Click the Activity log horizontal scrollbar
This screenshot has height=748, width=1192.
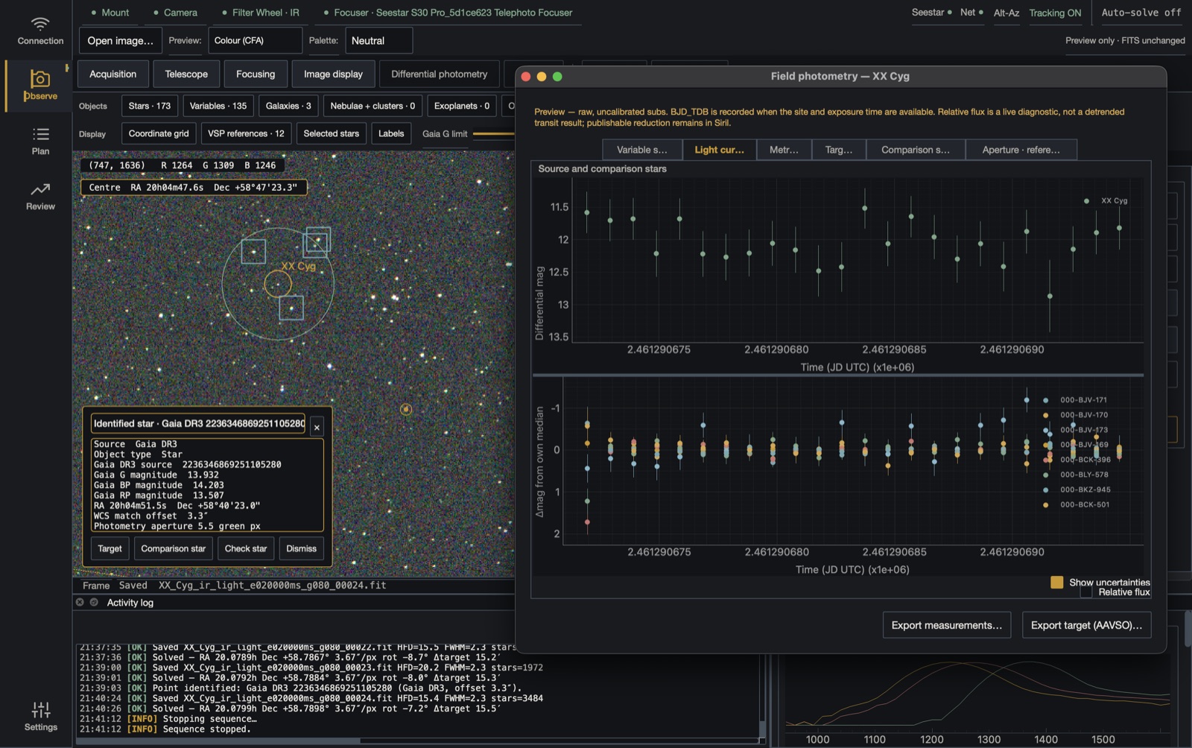click(x=218, y=741)
